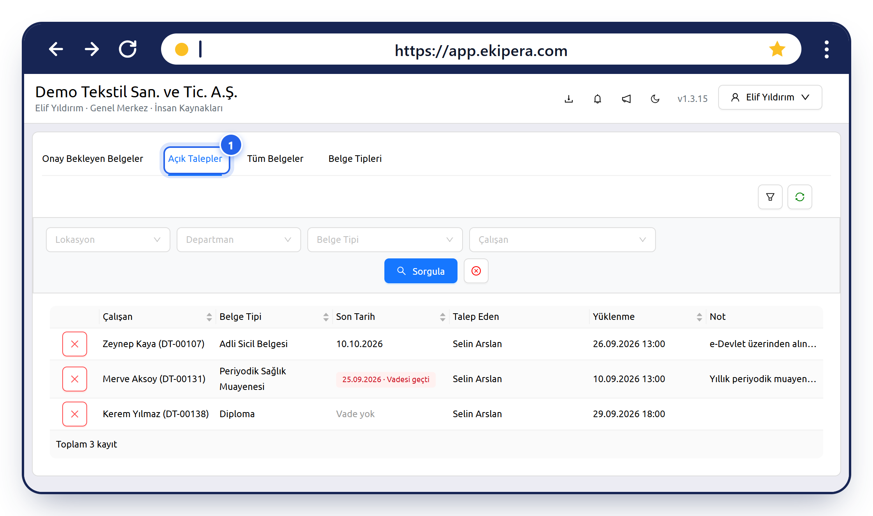Screen dimensions: 873x516
Task: Toggle dark mode moon icon
Action: pyautogui.click(x=655, y=99)
